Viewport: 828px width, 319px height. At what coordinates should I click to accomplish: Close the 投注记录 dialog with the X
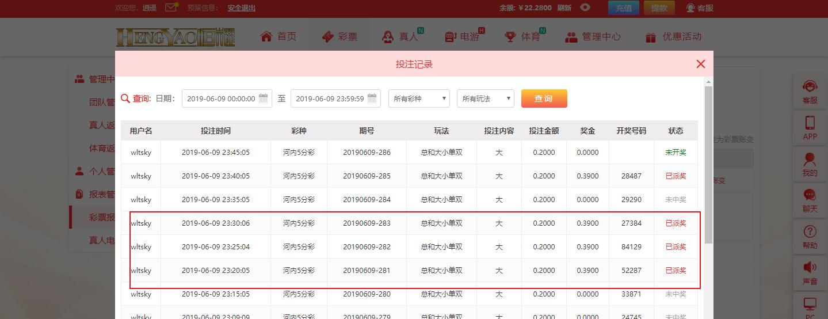click(700, 64)
